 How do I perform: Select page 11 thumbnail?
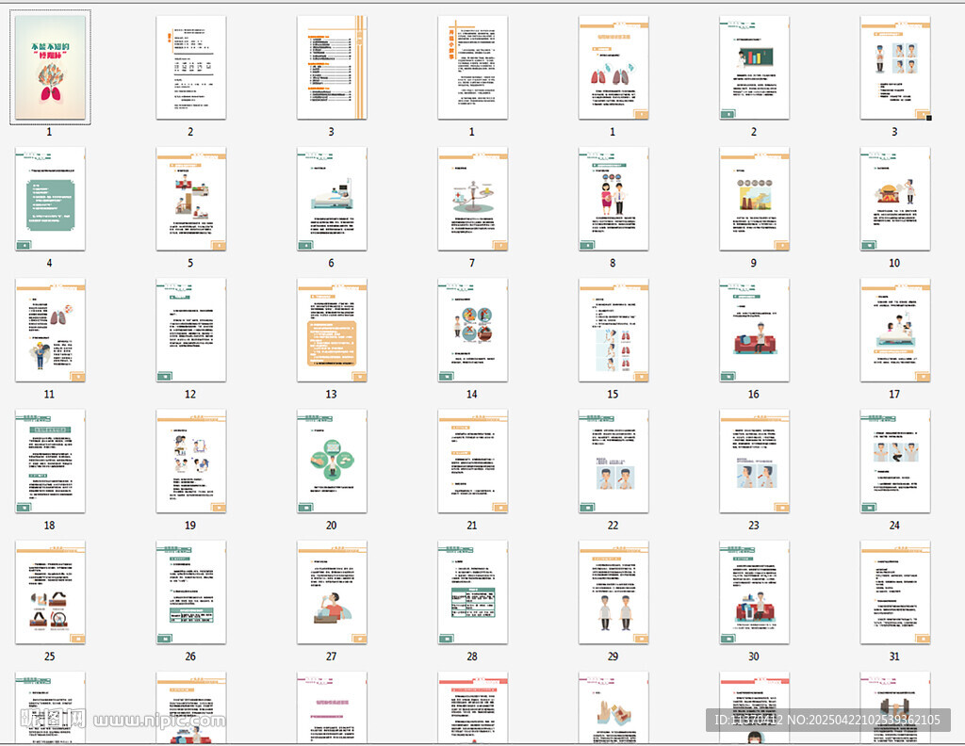(x=50, y=330)
